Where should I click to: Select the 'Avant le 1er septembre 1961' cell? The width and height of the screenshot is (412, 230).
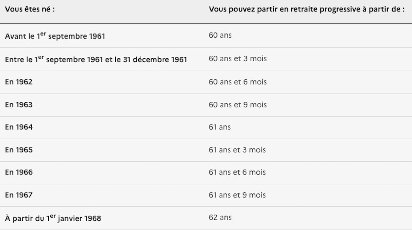pos(55,36)
